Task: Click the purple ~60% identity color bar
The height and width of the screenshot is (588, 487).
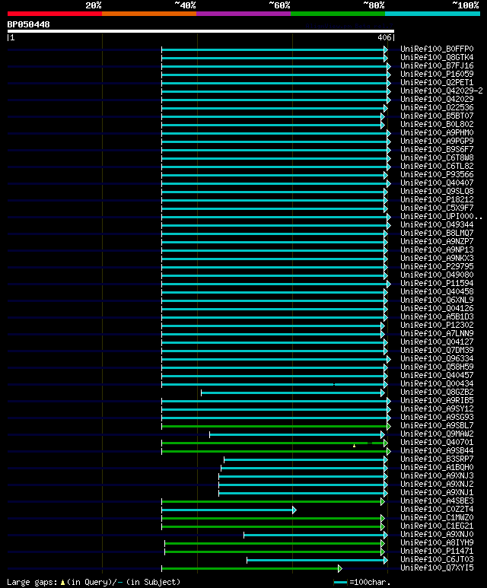Action: click(243, 14)
